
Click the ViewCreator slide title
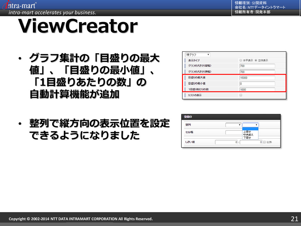(x=78, y=26)
